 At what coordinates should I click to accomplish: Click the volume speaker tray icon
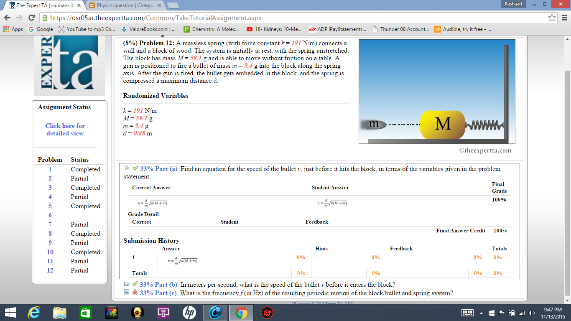click(532, 313)
